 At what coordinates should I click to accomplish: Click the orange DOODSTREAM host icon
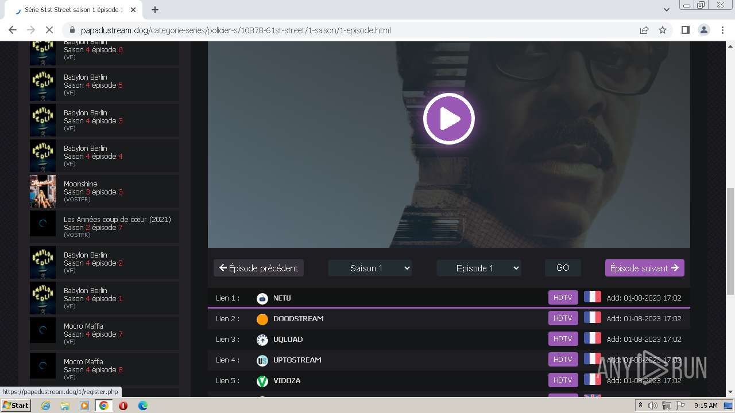262,319
